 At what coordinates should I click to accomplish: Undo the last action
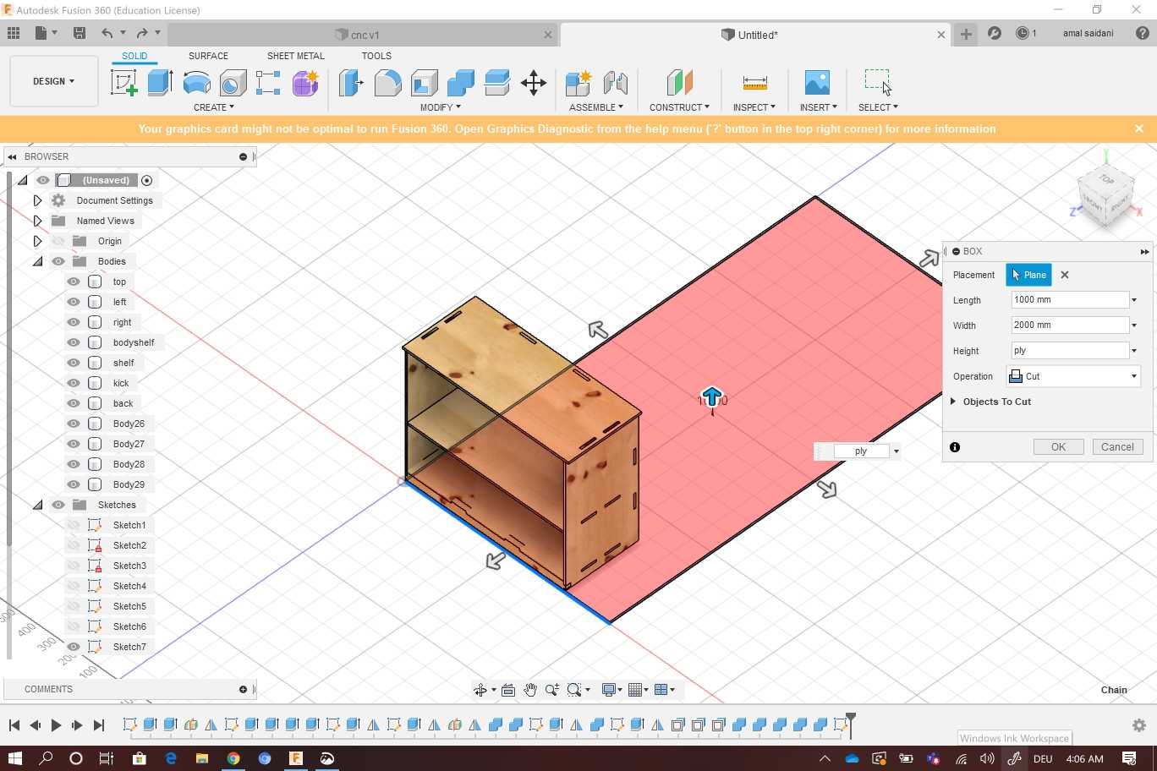point(107,33)
